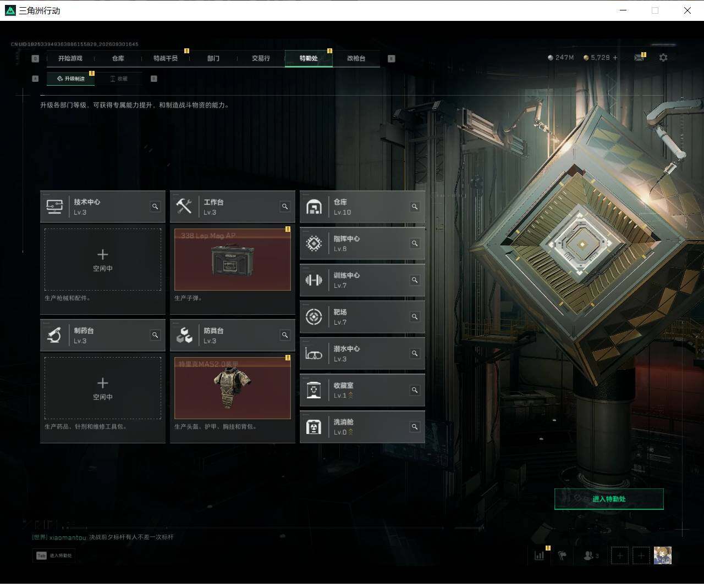Click the magnifier on the 洗消舱 card
Image resolution: width=704 pixels, height=584 pixels.
click(415, 427)
